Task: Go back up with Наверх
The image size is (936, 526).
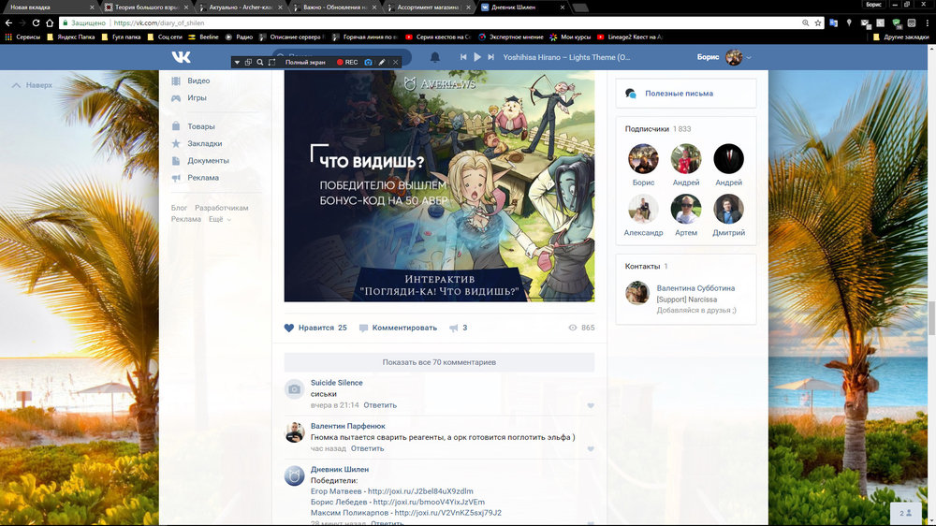Action: pyautogui.click(x=32, y=85)
